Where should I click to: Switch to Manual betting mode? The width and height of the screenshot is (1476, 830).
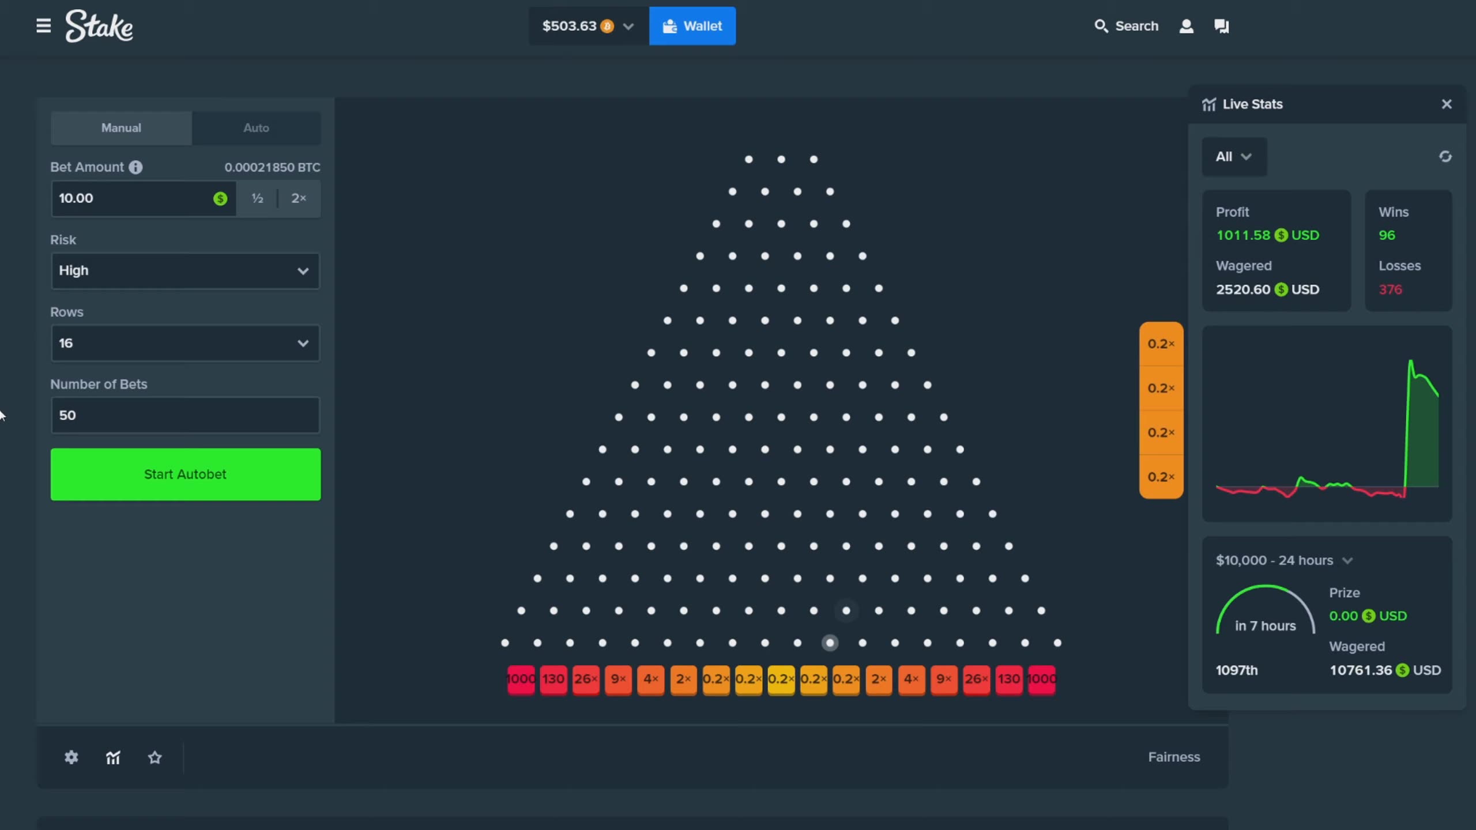pyautogui.click(x=121, y=128)
